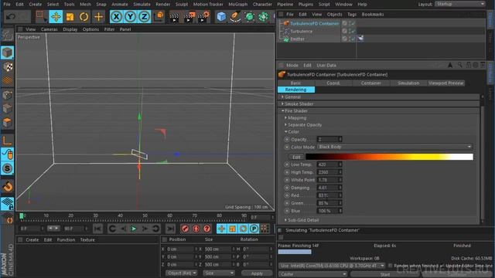This screenshot has width=495, height=278.
Task: Select the Texture mode checkerboard icon
Action: (x=7, y=67)
